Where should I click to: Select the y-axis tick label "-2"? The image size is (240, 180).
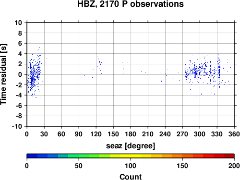tap(19, 85)
